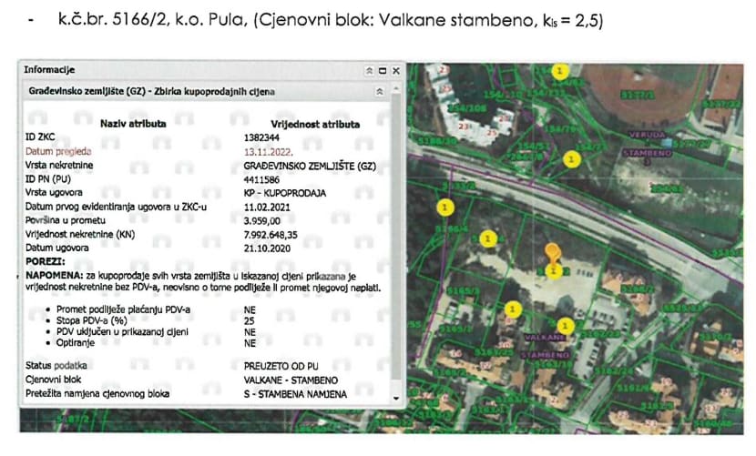Select the value 'S - STAMBENA NAMJENA'
The image size is (756, 456).
295,394
